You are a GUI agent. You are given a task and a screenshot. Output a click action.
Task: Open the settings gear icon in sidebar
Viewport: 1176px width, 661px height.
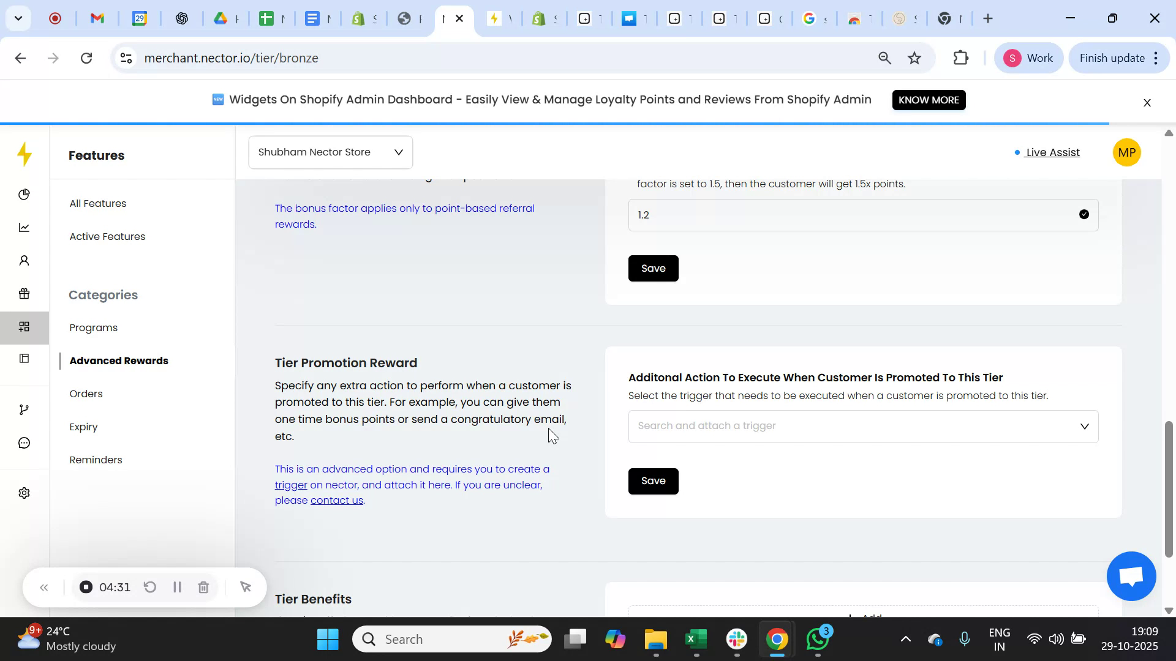point(24,493)
